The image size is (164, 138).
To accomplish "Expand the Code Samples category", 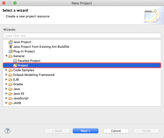I will coord(6,70).
